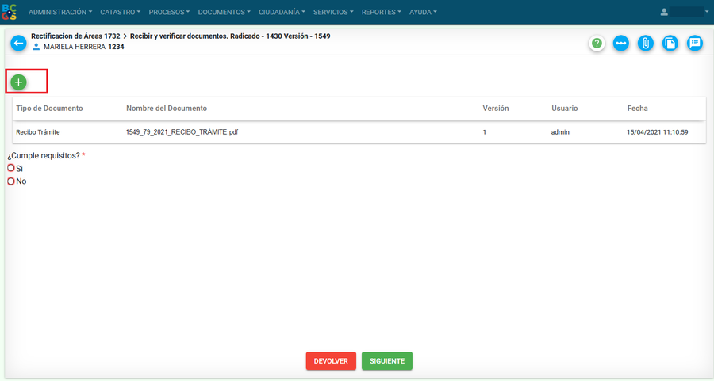Viewport: 714px width, 381px height.
Task: Click the BCGS logo in header
Action: click(x=10, y=12)
